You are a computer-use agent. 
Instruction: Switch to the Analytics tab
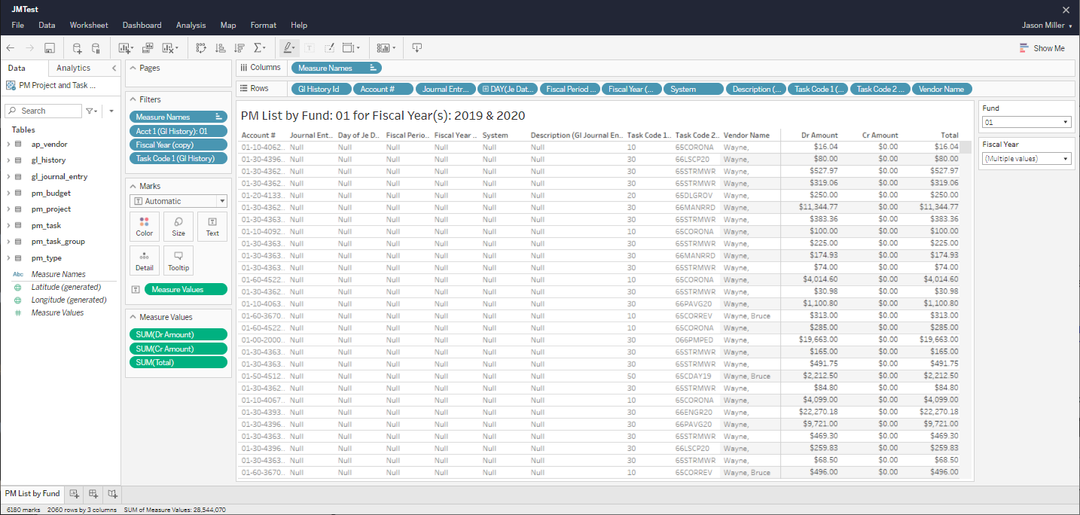coord(74,68)
